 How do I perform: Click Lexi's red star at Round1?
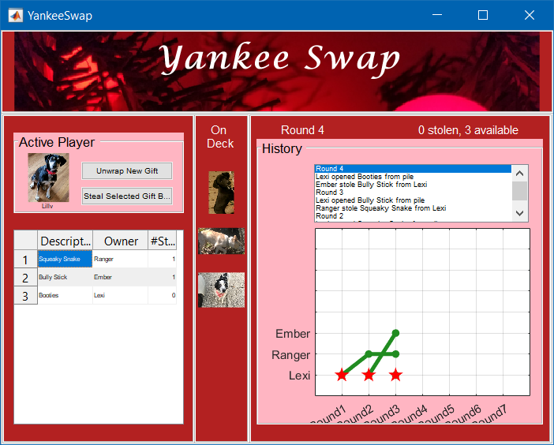pyautogui.click(x=342, y=375)
